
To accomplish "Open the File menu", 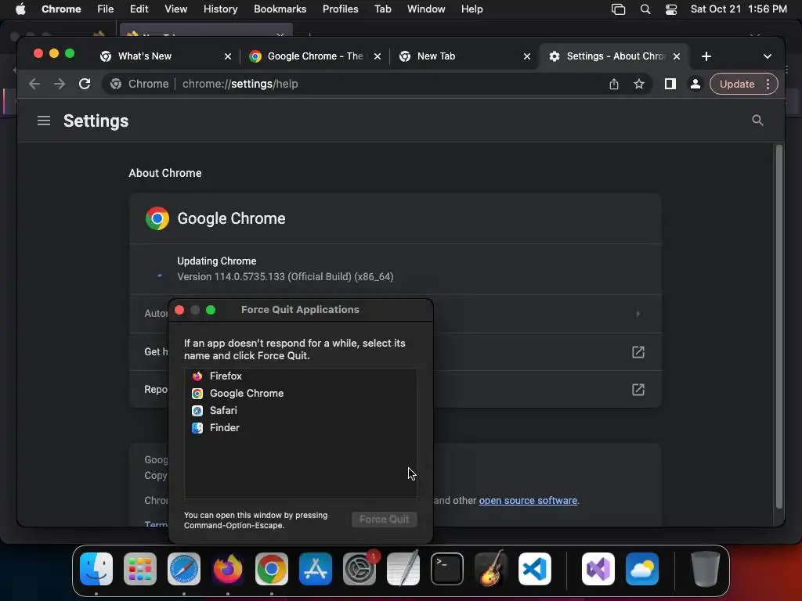I will point(106,9).
